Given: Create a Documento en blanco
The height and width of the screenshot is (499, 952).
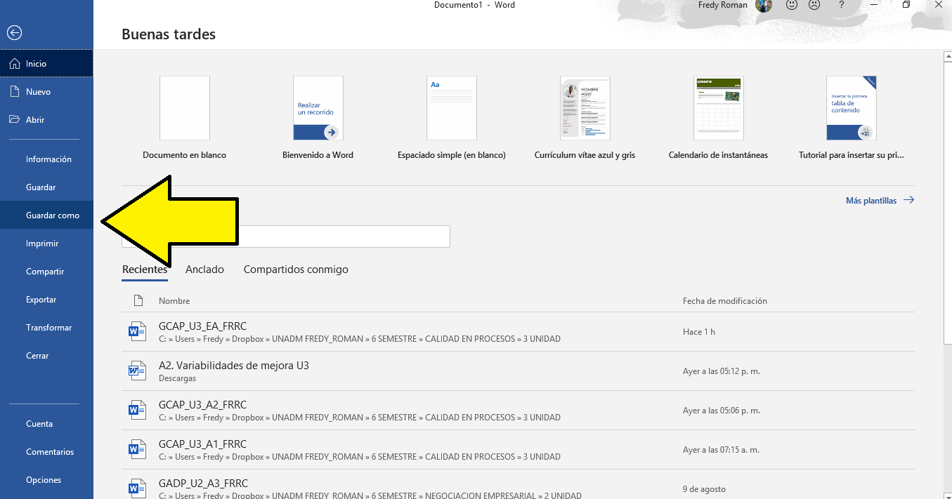Looking at the screenshot, I should (x=184, y=107).
